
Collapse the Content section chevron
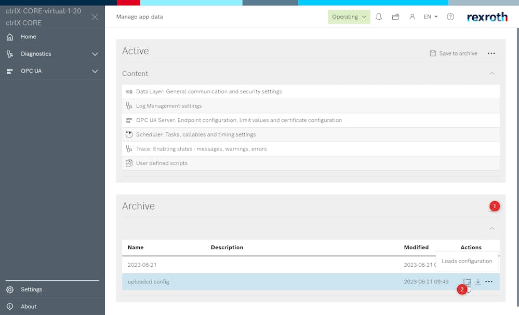click(491, 73)
